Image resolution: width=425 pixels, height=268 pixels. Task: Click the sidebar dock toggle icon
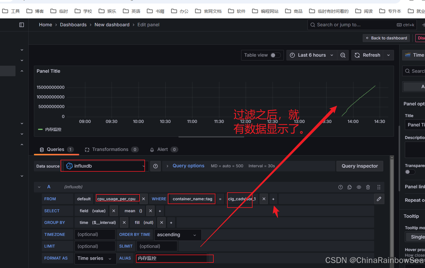pos(22,25)
